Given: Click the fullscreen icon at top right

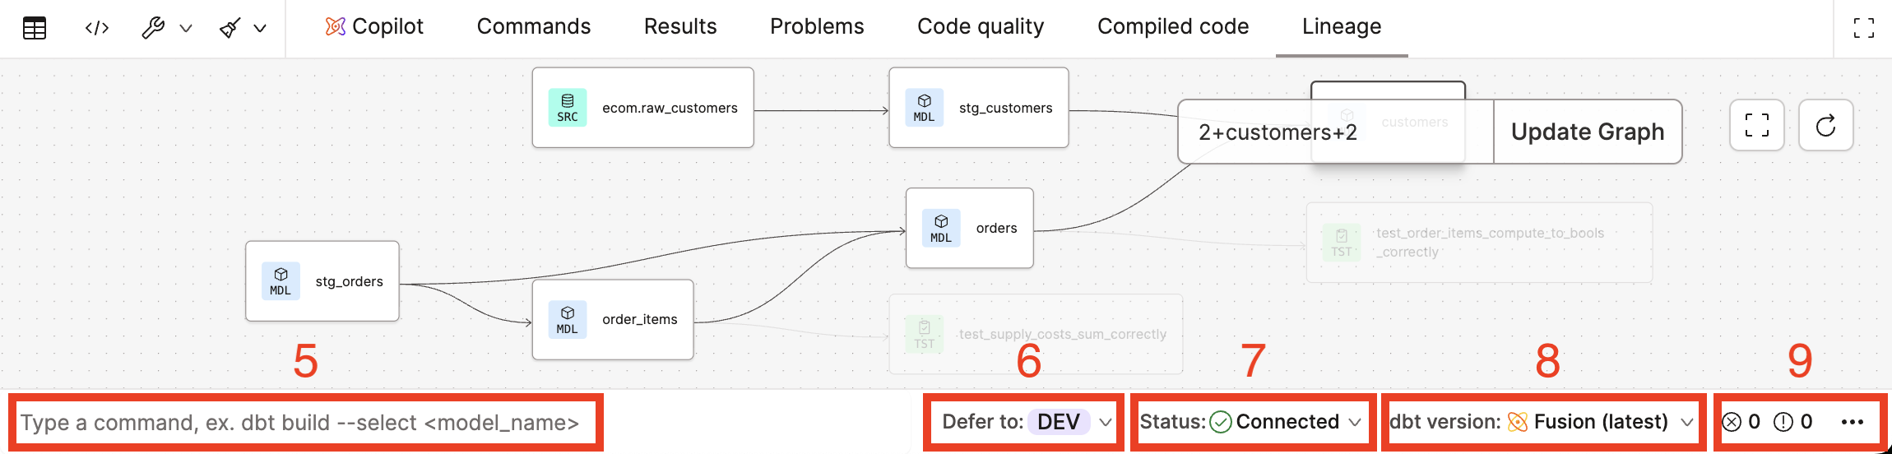Looking at the screenshot, I should pyautogui.click(x=1863, y=29).
